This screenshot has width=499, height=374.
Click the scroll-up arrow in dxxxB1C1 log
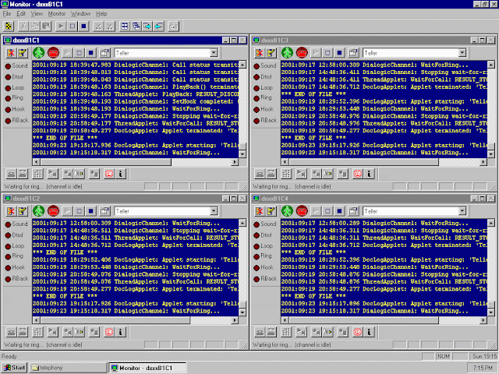tap(242, 65)
